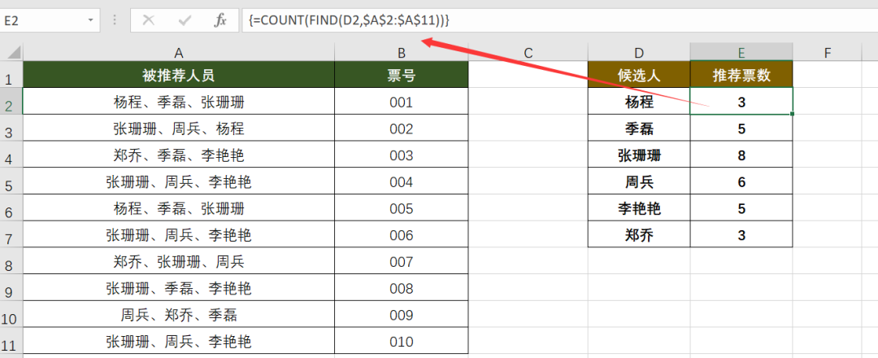Select row 9 header

tap(10, 289)
